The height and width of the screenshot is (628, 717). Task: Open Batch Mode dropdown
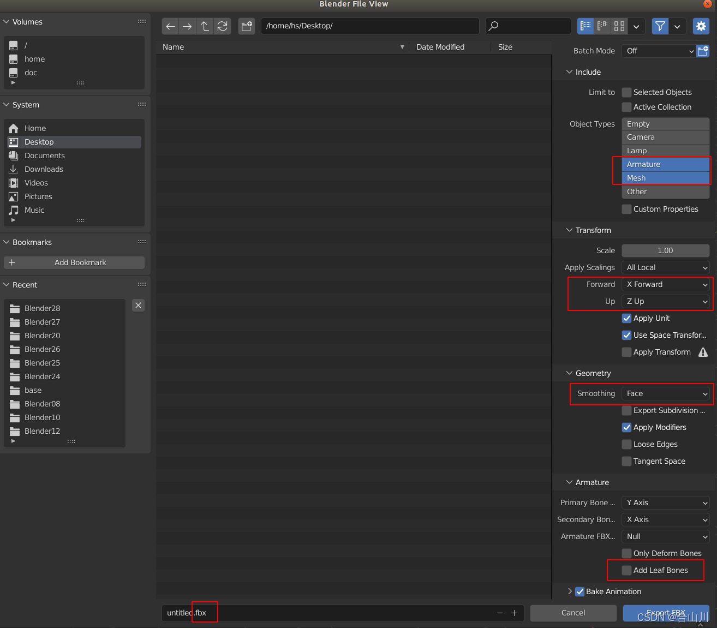(x=659, y=51)
